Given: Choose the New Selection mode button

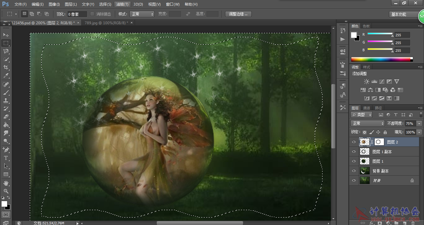Looking at the screenshot, I should tap(25, 14).
